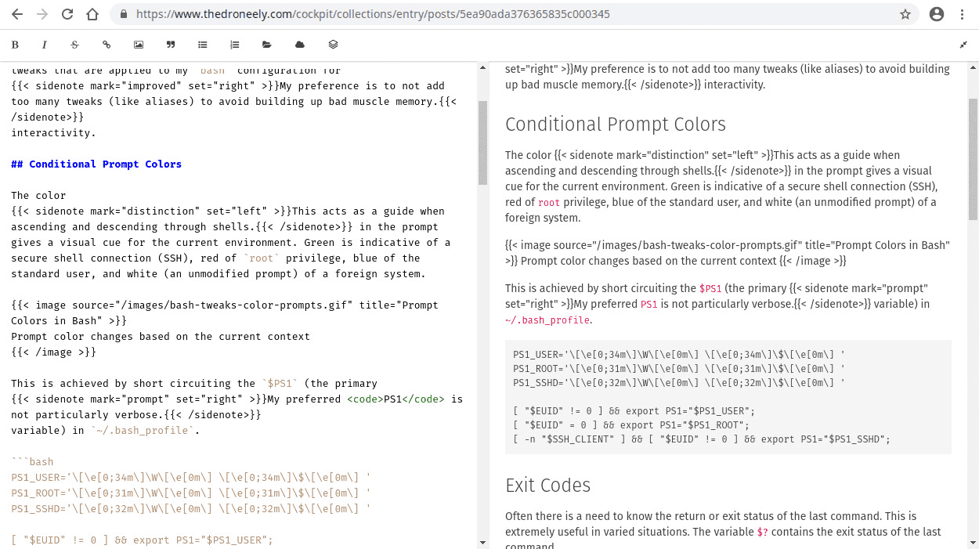Click the '$SSH_CLIENT' line in preview code block
This screenshot has width=979, height=549.
click(x=702, y=439)
